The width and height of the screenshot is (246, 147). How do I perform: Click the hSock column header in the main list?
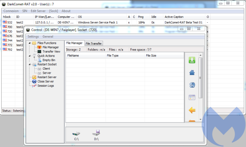click(8, 17)
